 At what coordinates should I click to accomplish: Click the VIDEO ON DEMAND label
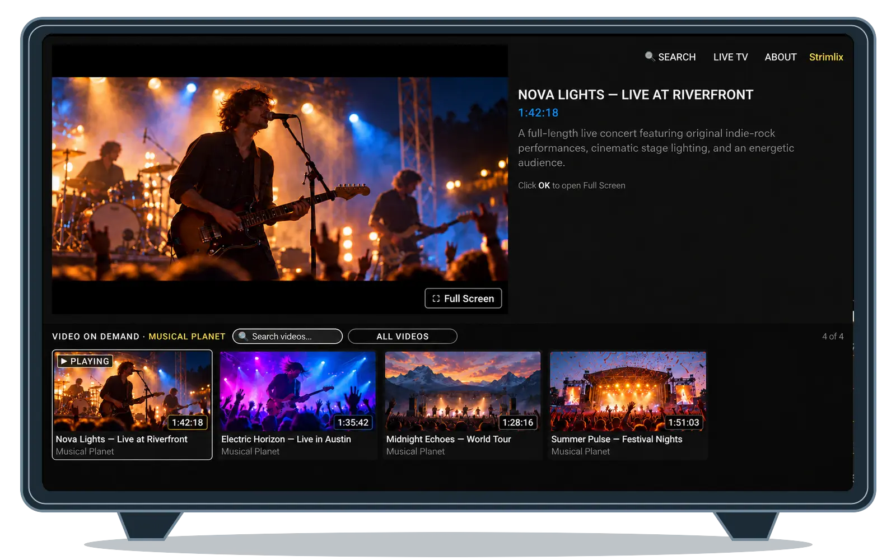(96, 337)
